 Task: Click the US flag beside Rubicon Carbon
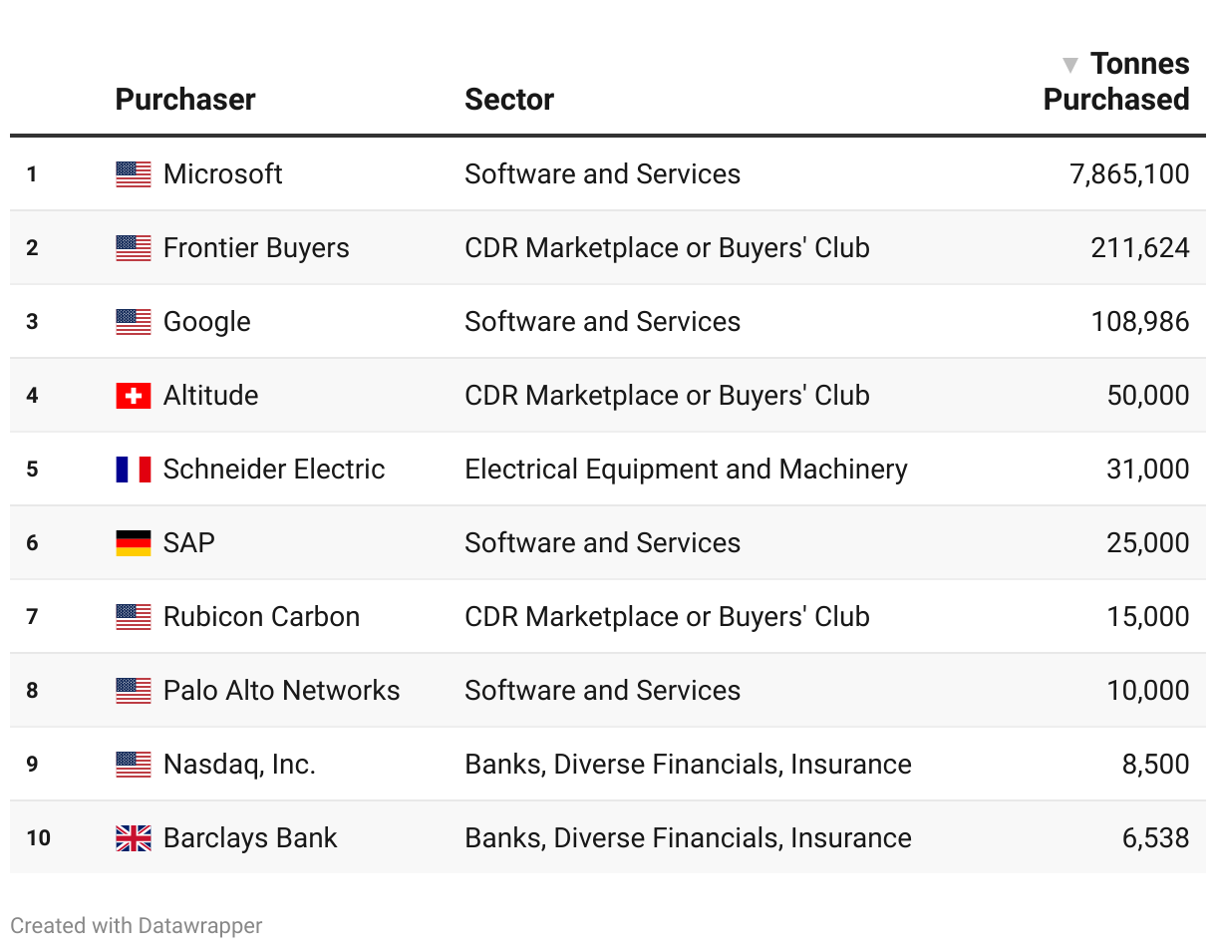(x=134, y=617)
